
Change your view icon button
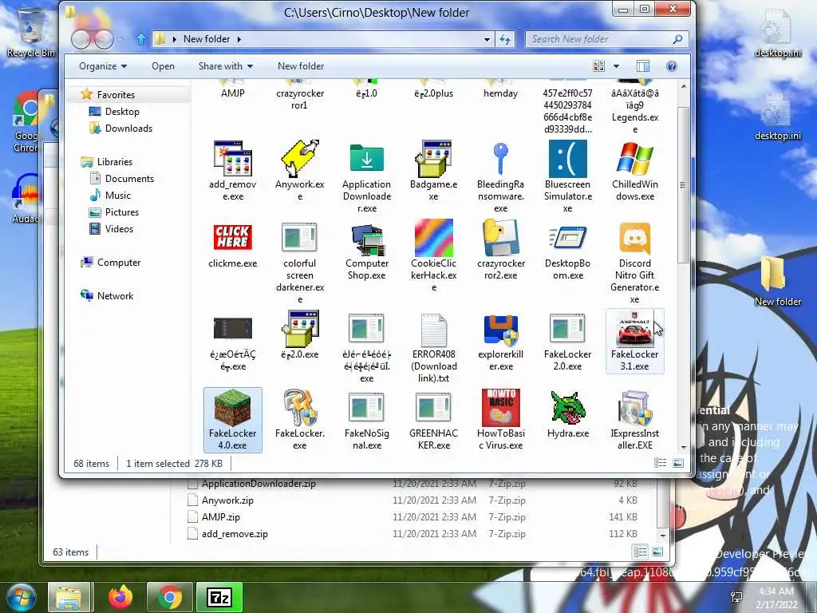click(x=598, y=66)
